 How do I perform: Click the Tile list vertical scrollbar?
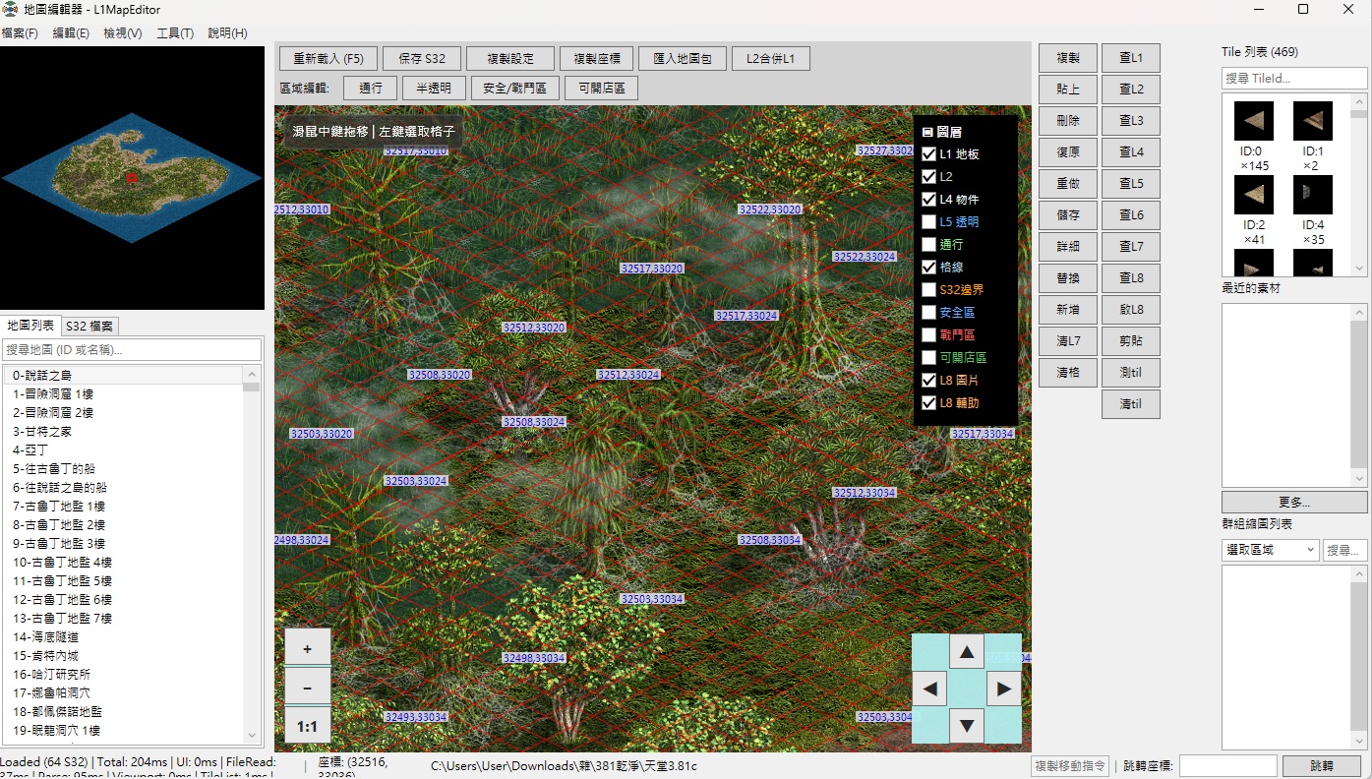[x=1358, y=185]
